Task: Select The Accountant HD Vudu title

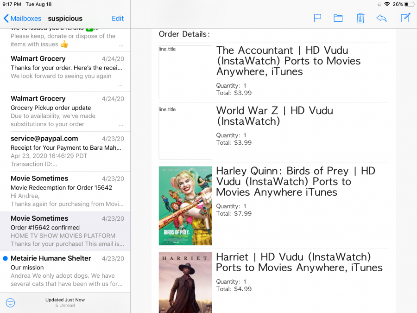Action: tap(288, 61)
